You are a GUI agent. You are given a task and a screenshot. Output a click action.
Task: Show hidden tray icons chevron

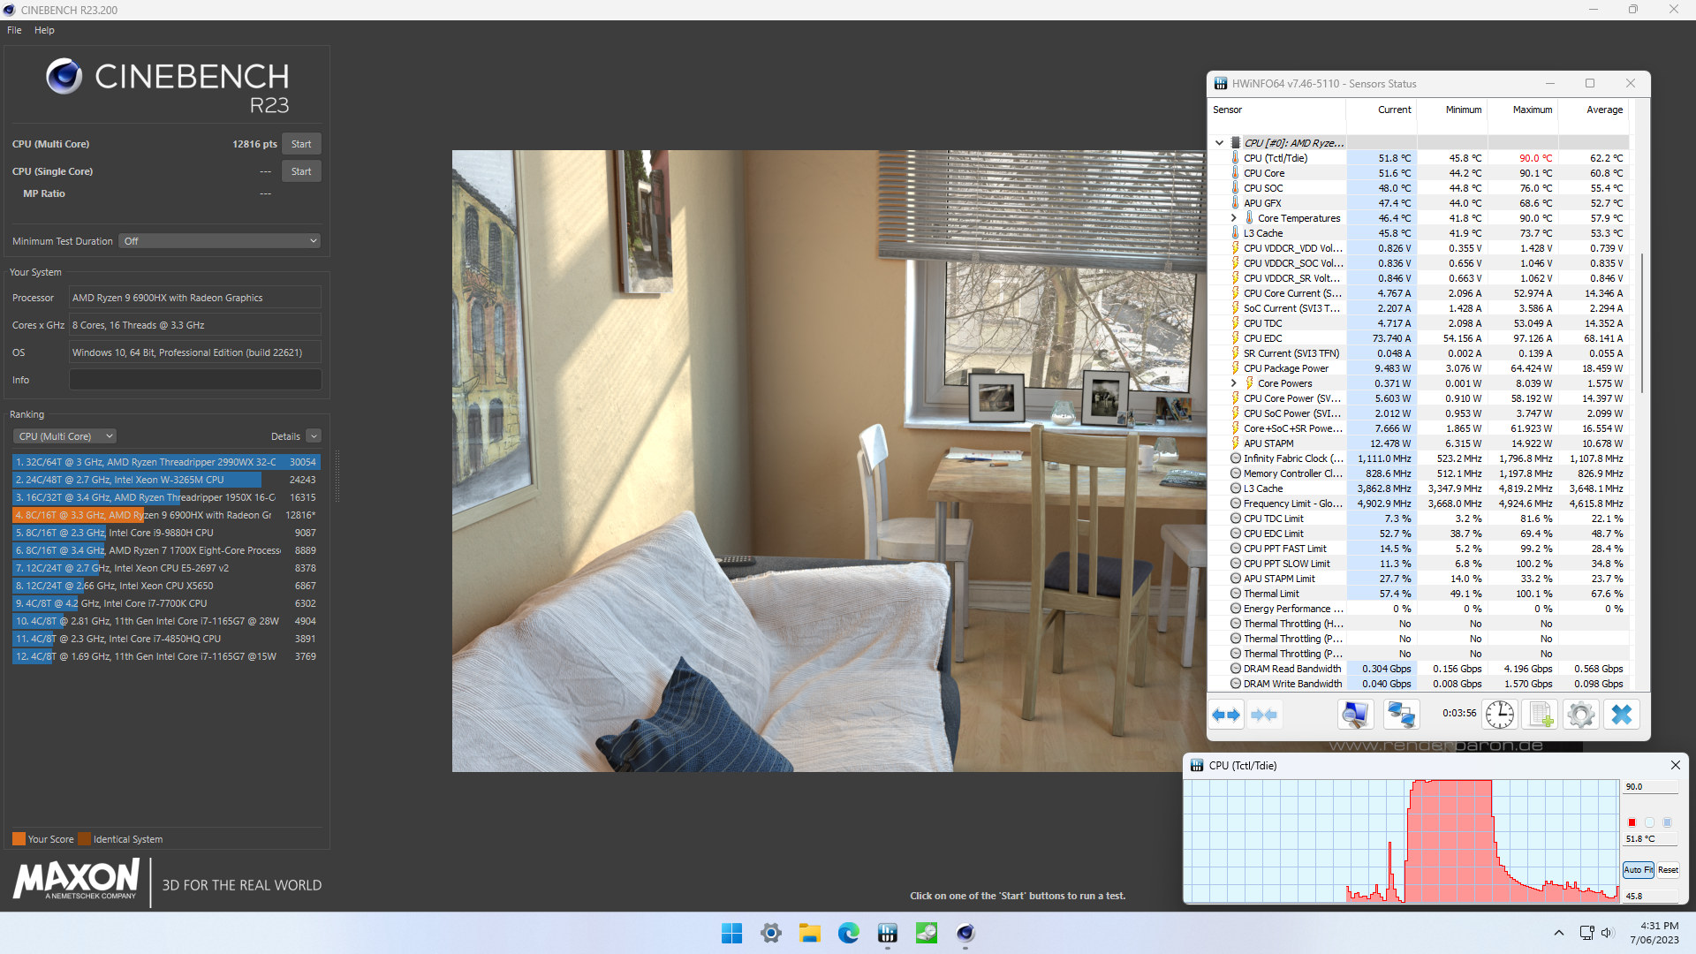click(x=1559, y=933)
